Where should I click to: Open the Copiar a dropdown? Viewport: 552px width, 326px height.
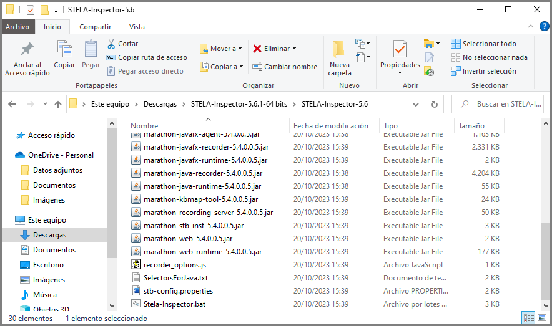coord(222,67)
